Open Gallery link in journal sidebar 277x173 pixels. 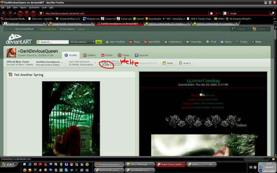(242, 125)
